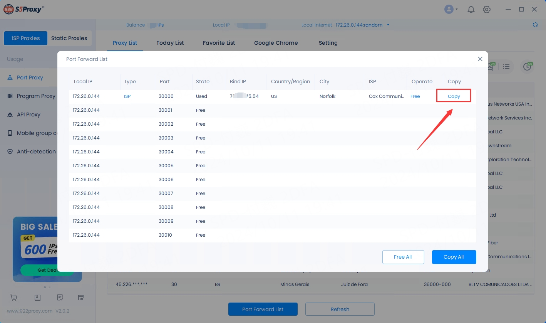The height and width of the screenshot is (323, 546).
Task: Click the list view icon behind dialog
Action: 506,67
